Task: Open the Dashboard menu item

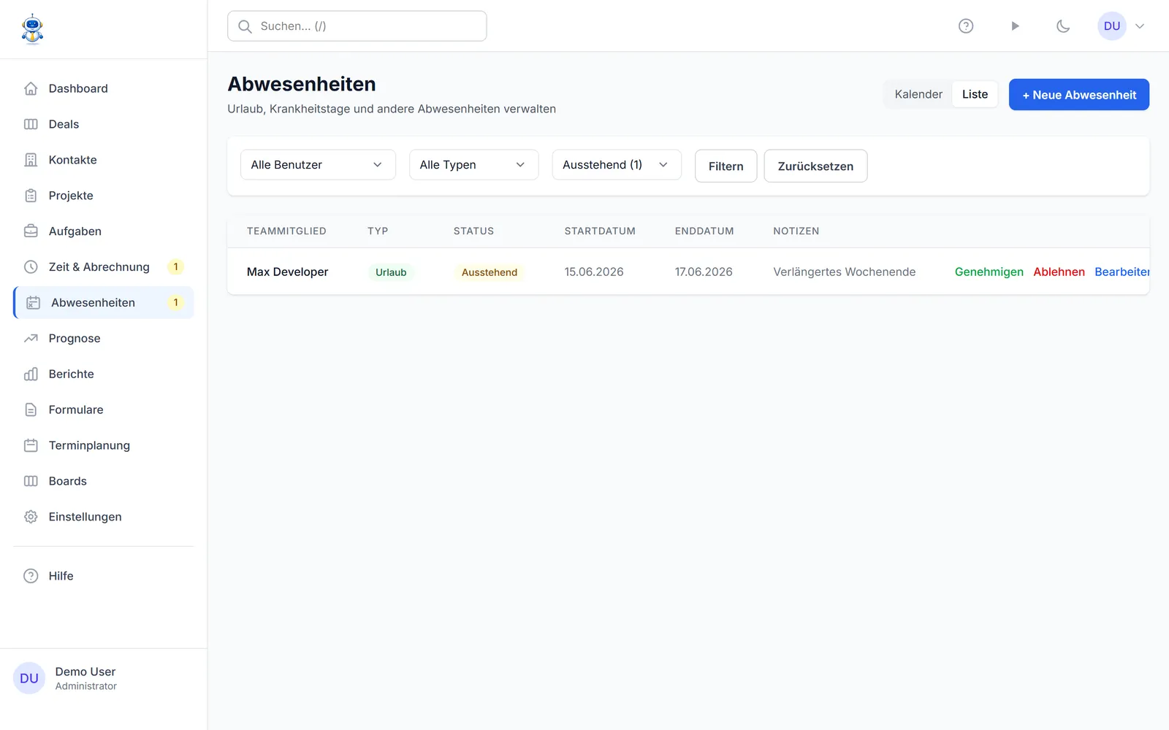Action: tap(104, 88)
